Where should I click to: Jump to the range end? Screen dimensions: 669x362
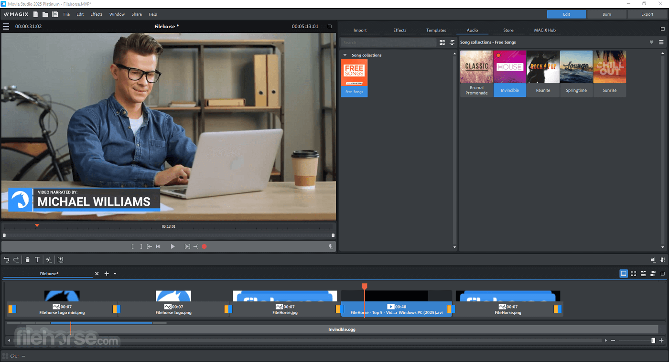pyautogui.click(x=196, y=246)
